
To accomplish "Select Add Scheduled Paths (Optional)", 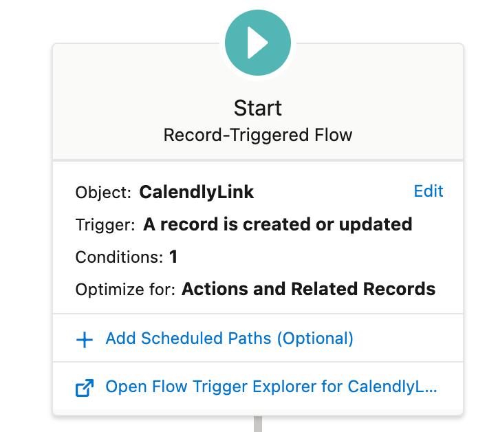I will [229, 338].
